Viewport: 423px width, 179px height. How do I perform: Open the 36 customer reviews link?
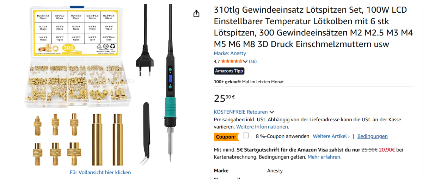pos(253,61)
